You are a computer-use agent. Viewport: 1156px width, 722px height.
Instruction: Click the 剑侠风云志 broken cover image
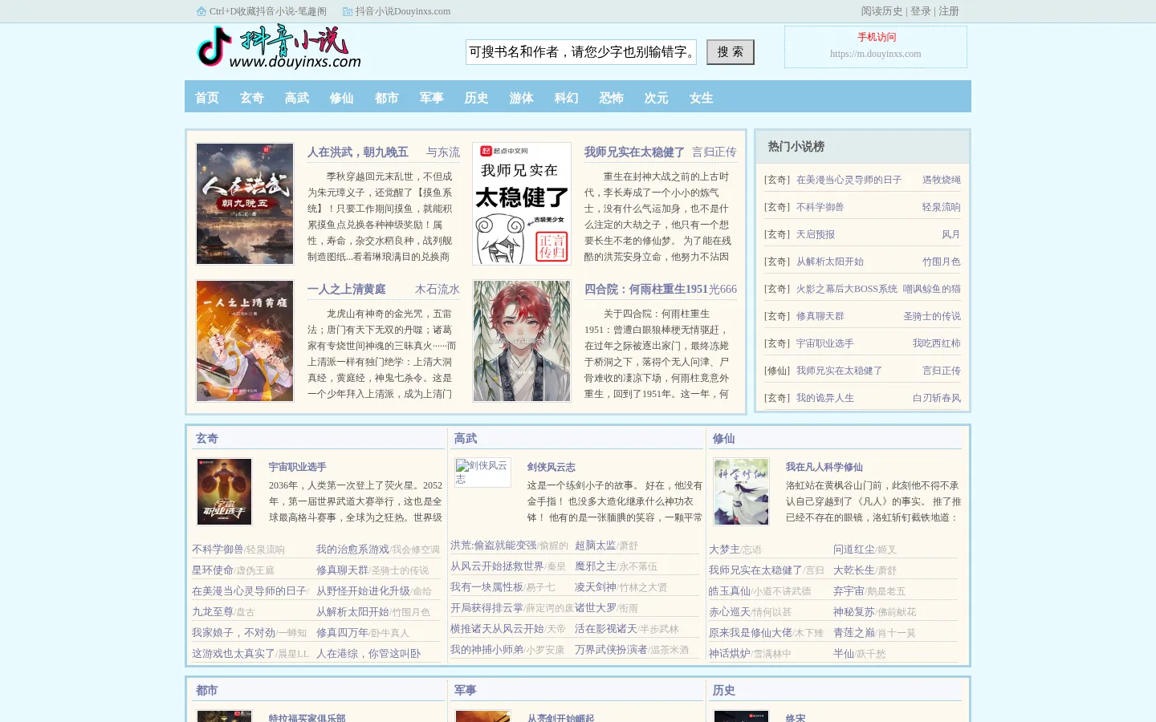483,473
